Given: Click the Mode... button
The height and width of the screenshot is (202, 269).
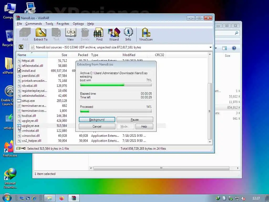Looking at the screenshot, I should click(x=125, y=127).
